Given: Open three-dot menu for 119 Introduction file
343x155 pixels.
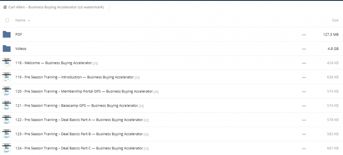Looking at the screenshot, I should click(x=304, y=77).
